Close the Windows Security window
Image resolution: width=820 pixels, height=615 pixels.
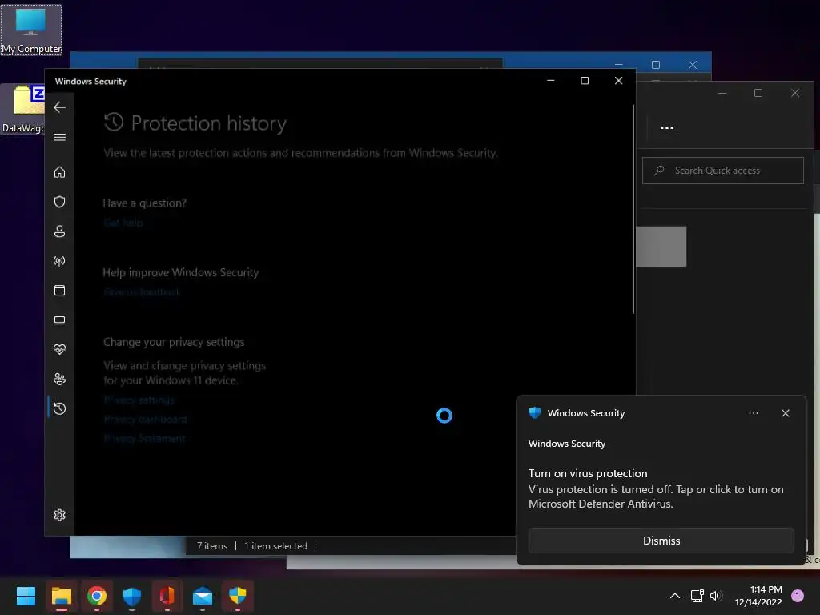(x=619, y=81)
